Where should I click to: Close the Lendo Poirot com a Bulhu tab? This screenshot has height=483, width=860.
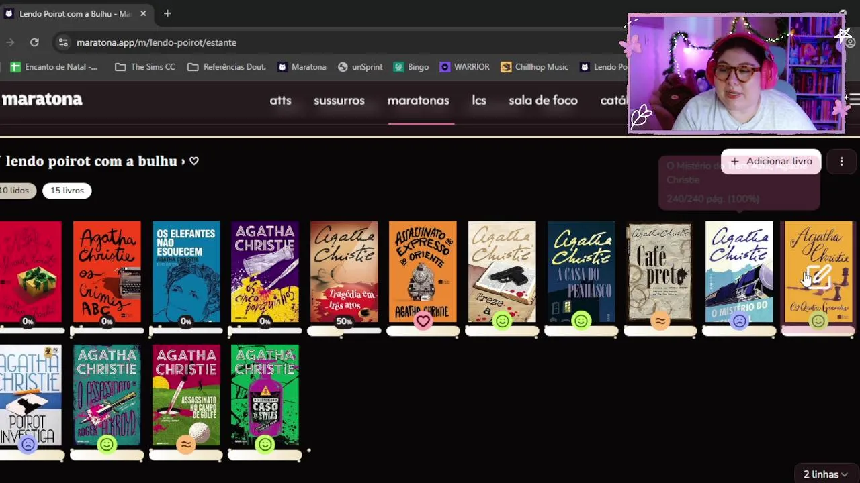click(x=144, y=13)
